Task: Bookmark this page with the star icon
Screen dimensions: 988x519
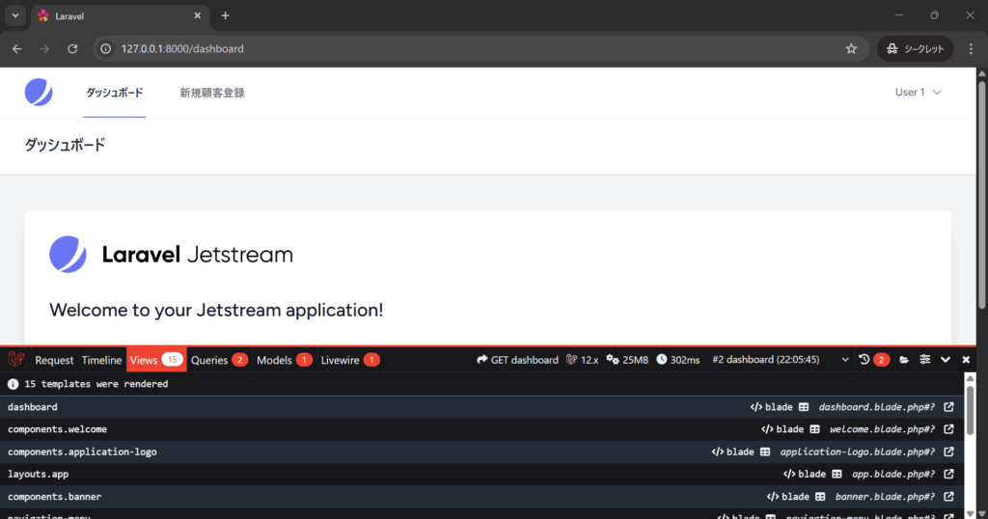Action: [x=851, y=48]
